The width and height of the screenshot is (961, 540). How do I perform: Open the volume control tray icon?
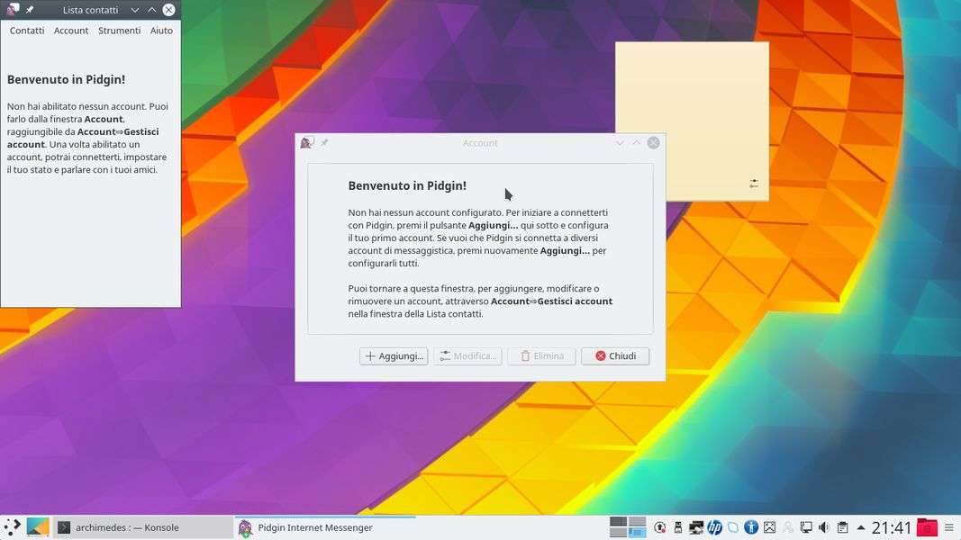point(823,527)
